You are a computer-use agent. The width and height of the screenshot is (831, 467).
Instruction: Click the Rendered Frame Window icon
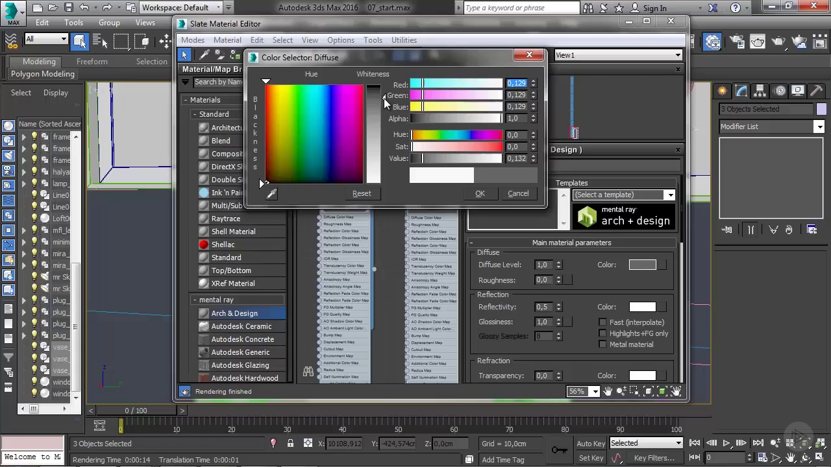758,43
